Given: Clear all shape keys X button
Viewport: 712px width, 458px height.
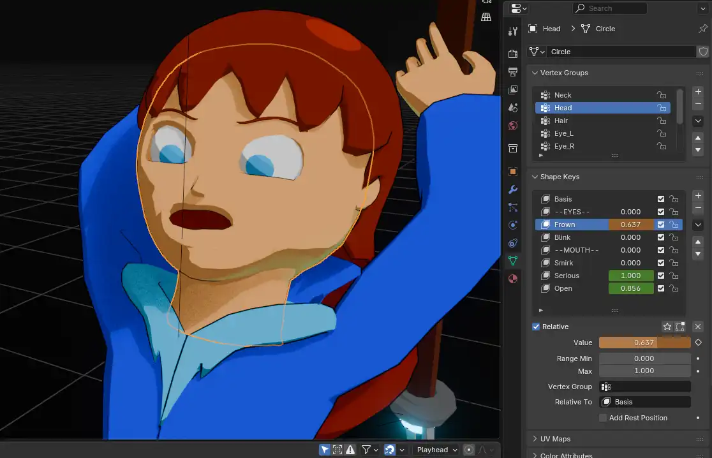Looking at the screenshot, I should pos(698,327).
